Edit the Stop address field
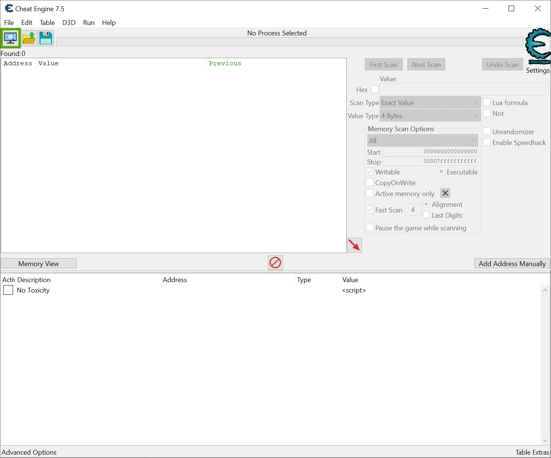This screenshot has height=458, width=551. coord(430,161)
